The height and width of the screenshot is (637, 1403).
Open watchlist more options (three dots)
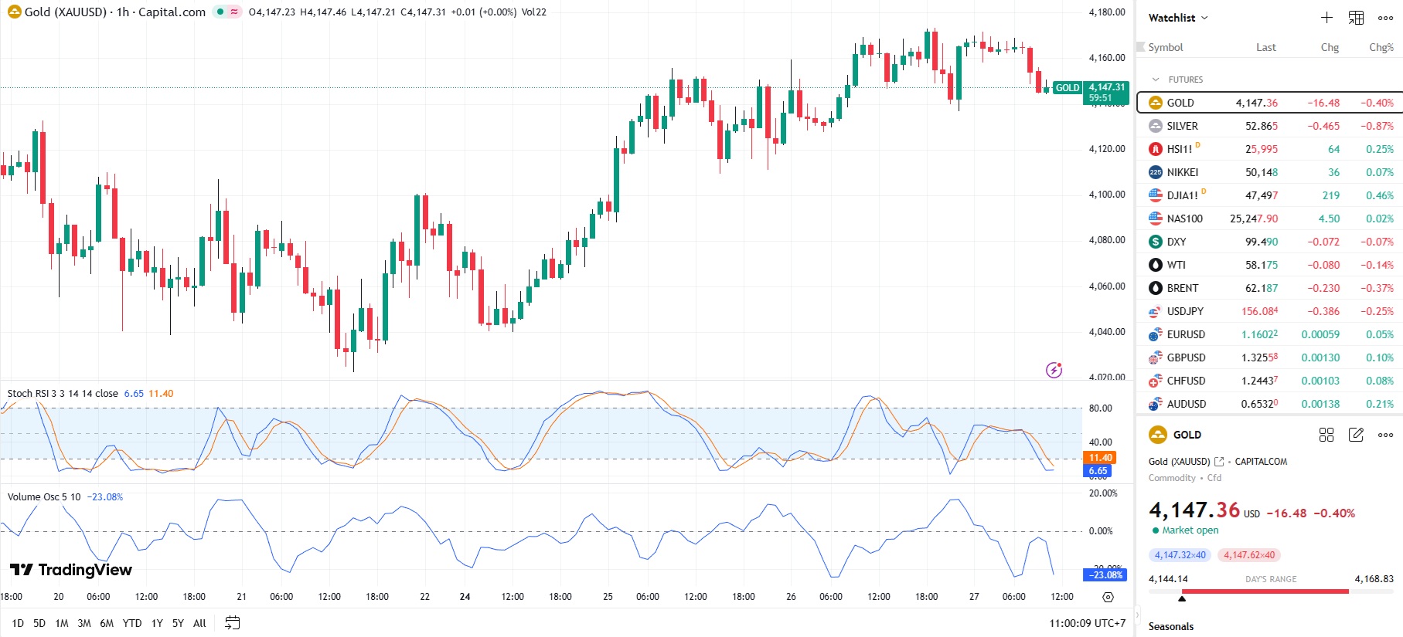[x=1385, y=18]
